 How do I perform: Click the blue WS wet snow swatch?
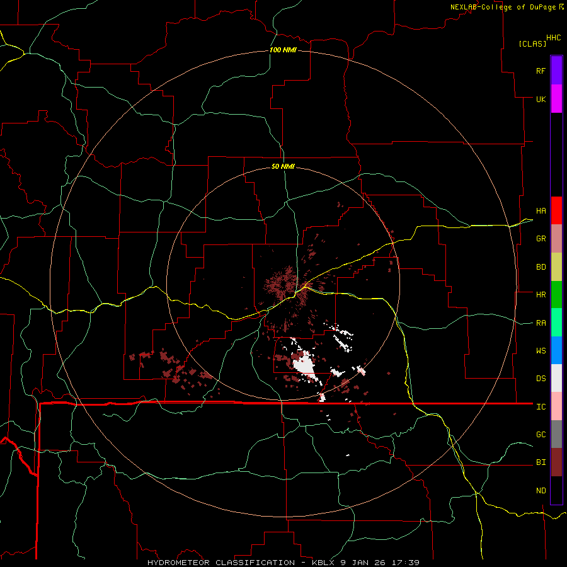[556, 350]
